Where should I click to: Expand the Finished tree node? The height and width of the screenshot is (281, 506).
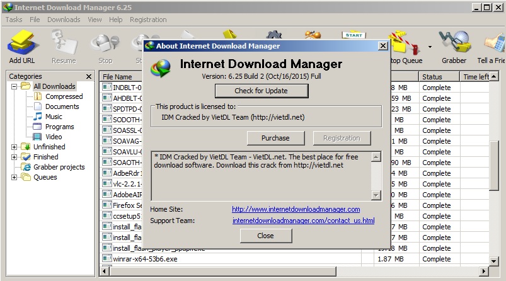[x=14, y=157]
